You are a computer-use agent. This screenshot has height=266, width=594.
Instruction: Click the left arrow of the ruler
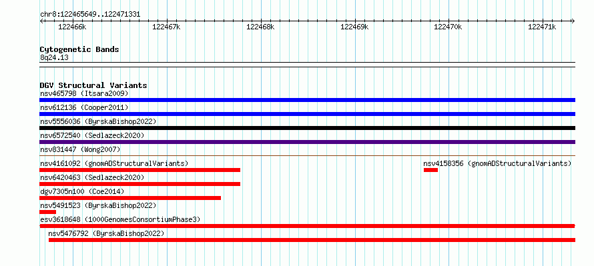(x=41, y=21)
